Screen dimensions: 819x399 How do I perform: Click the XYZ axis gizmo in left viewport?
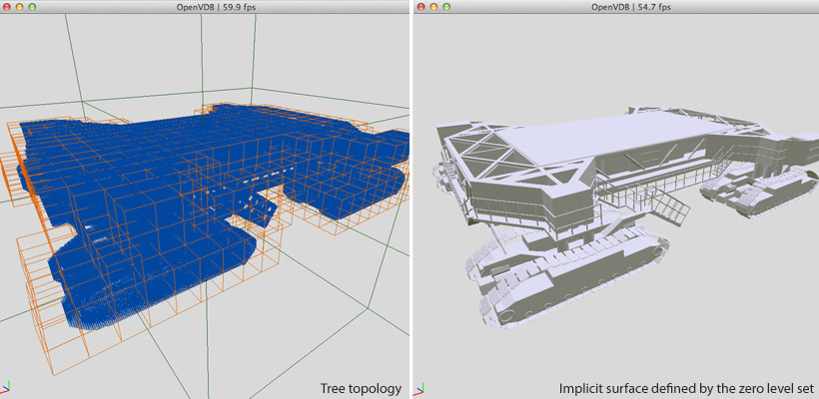click(7, 390)
